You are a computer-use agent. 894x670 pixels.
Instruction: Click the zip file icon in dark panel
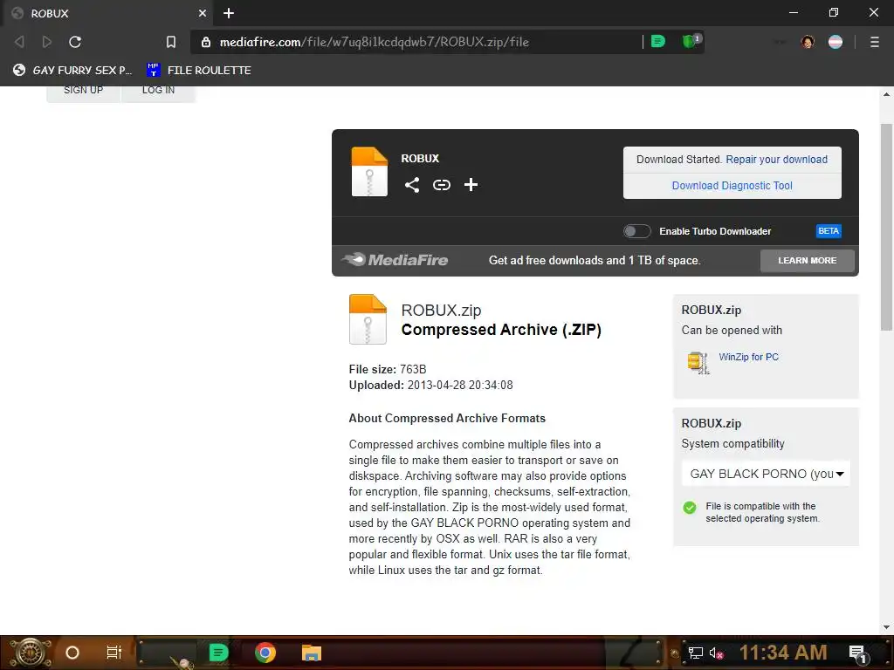coord(369,172)
